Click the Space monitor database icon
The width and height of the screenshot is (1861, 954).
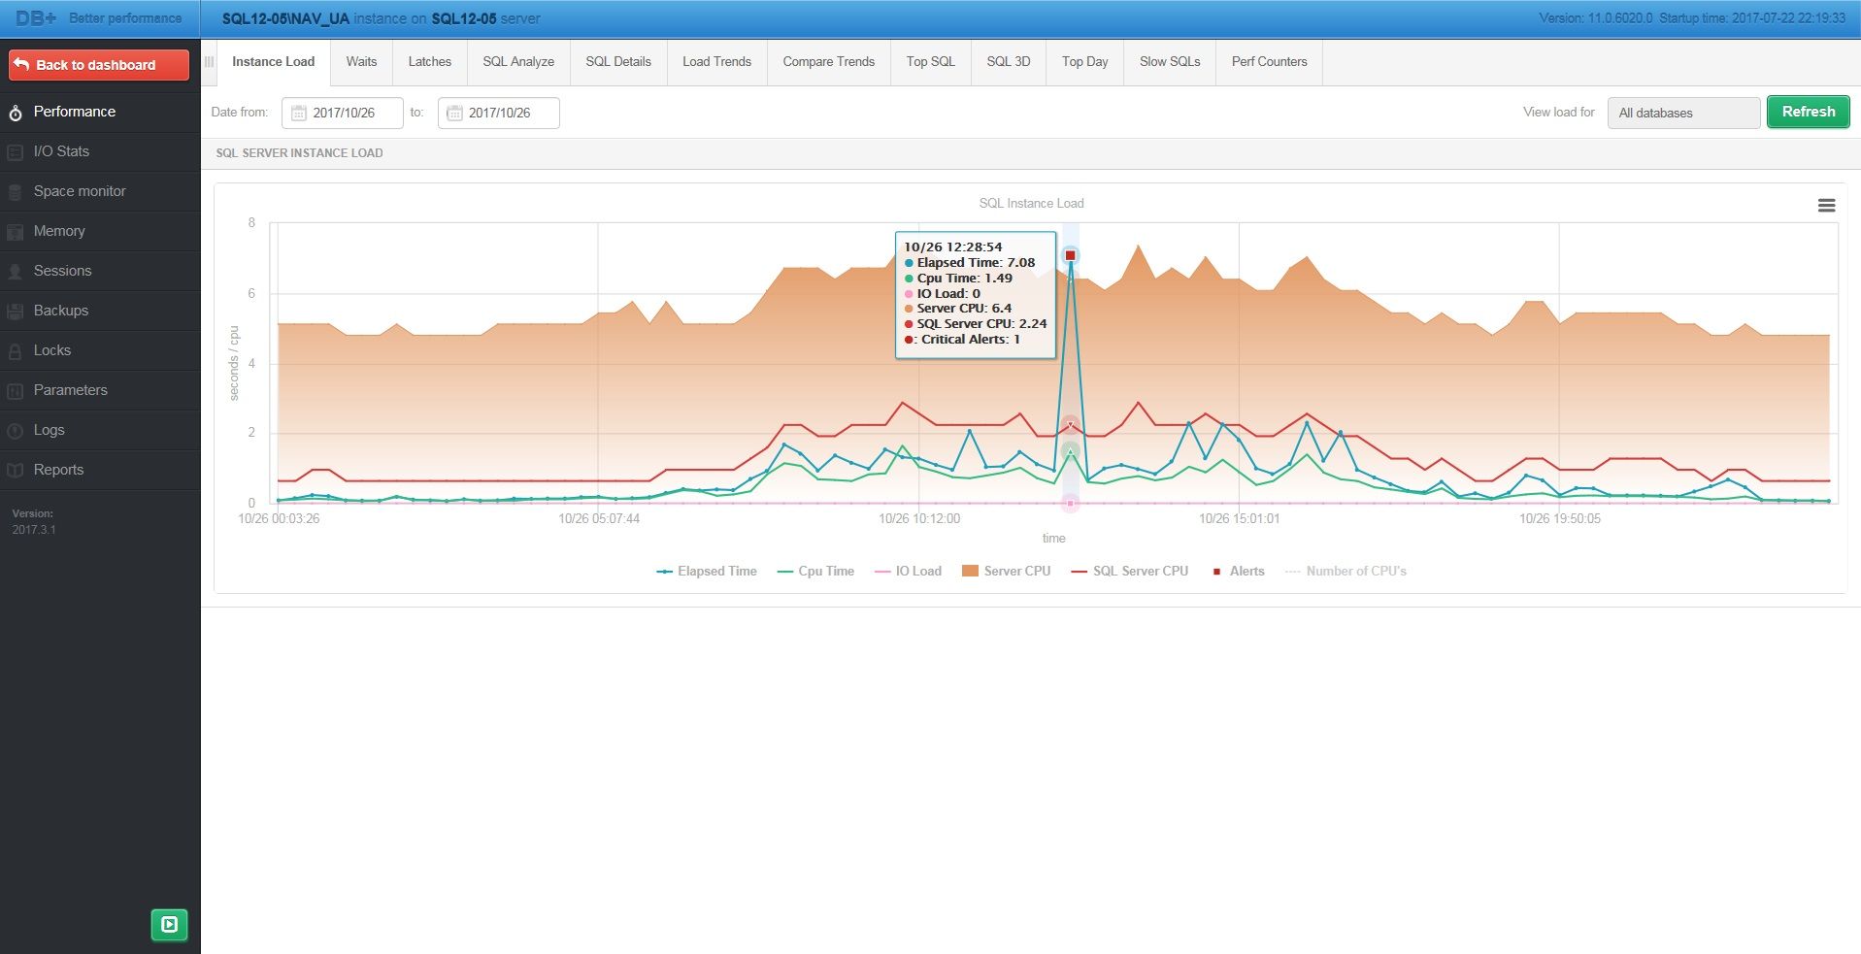14,191
